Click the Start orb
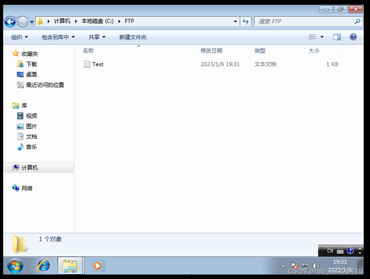The width and height of the screenshot is (370, 279). tap(14, 266)
